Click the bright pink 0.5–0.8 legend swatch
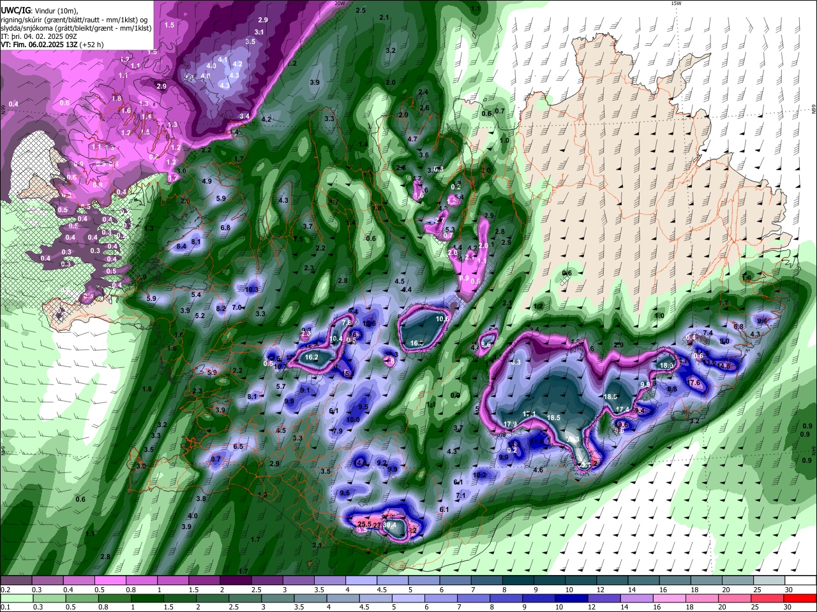 [x=110, y=580]
